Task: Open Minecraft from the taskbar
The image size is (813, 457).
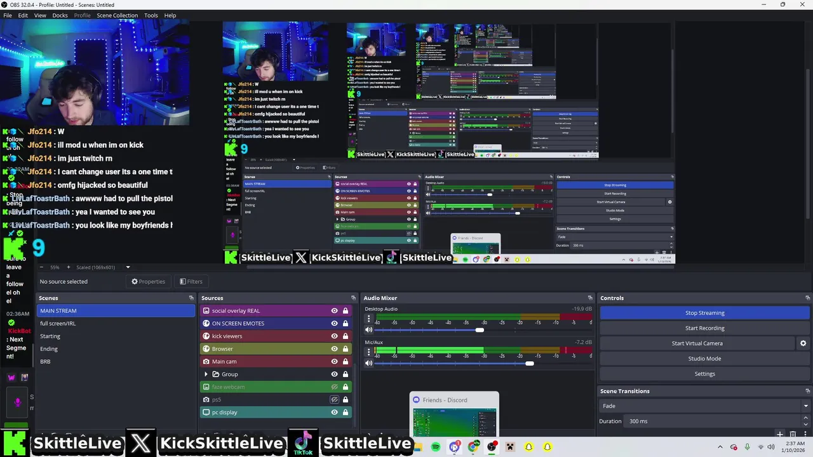Action: [x=510, y=447]
